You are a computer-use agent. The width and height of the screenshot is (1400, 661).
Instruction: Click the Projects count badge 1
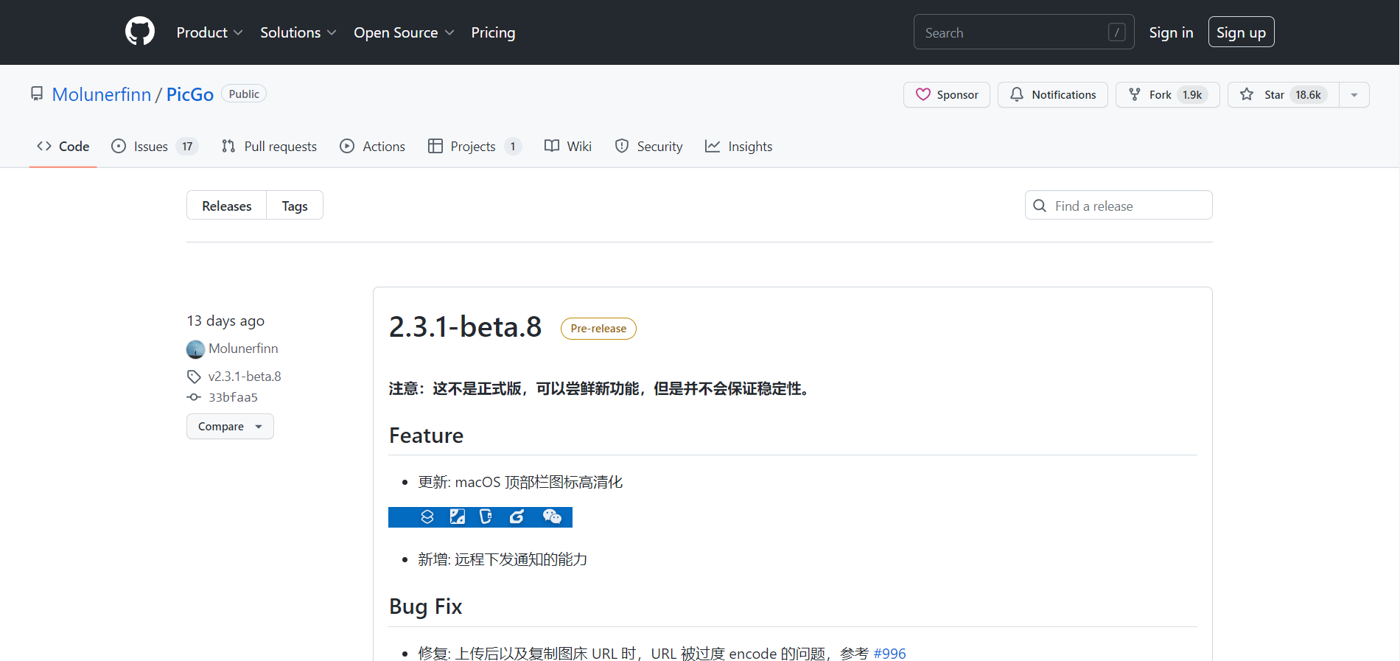pos(513,147)
